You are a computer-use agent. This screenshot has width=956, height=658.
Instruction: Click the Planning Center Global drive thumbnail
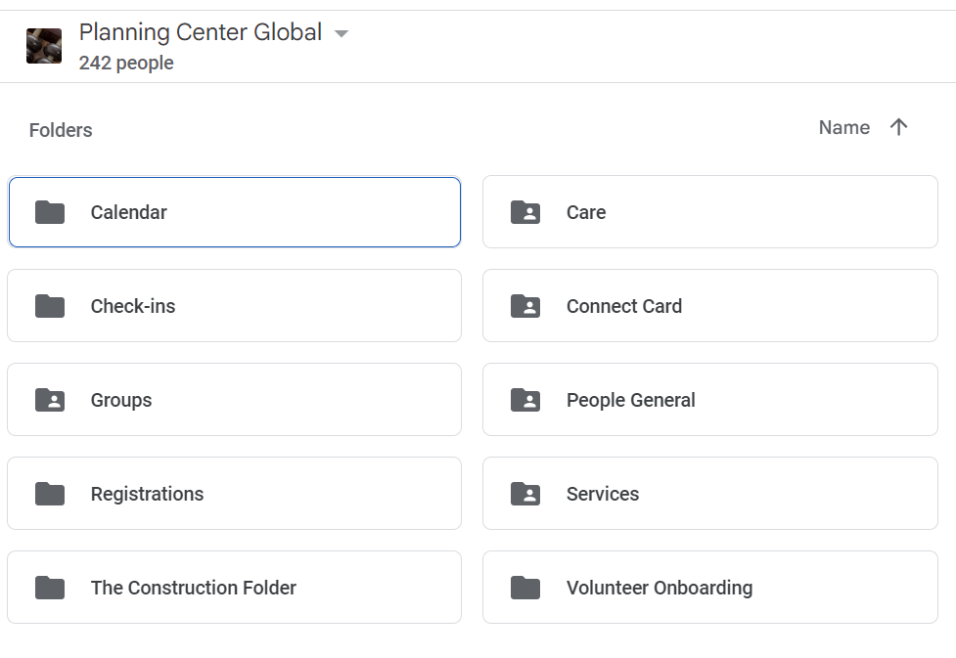click(x=44, y=46)
